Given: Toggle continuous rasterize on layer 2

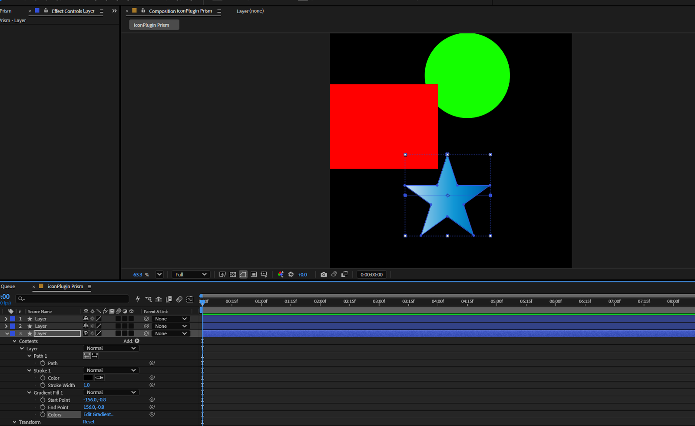Looking at the screenshot, I should pyautogui.click(x=92, y=326).
